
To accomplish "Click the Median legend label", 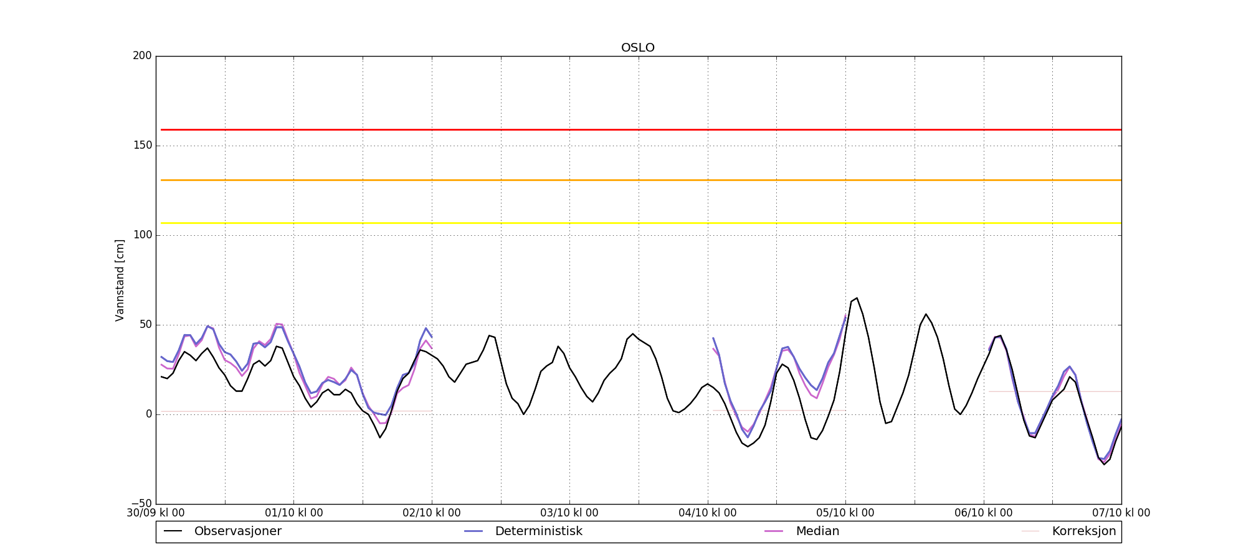I will click(817, 531).
